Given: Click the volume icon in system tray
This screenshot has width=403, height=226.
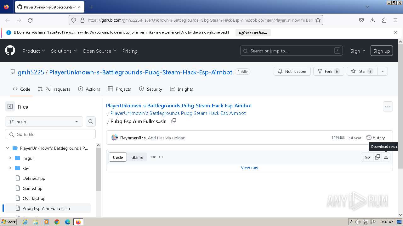Looking at the screenshot, I should [358, 222].
